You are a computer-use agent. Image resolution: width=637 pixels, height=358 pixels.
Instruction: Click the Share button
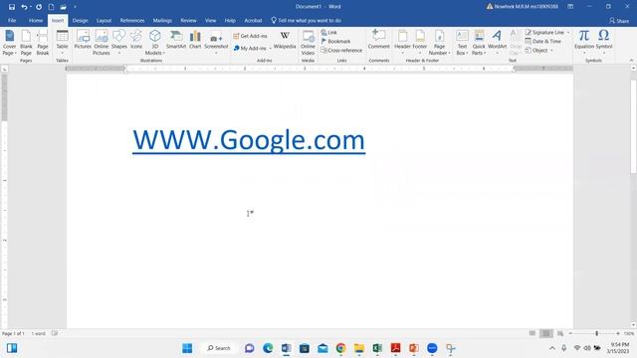(x=619, y=21)
